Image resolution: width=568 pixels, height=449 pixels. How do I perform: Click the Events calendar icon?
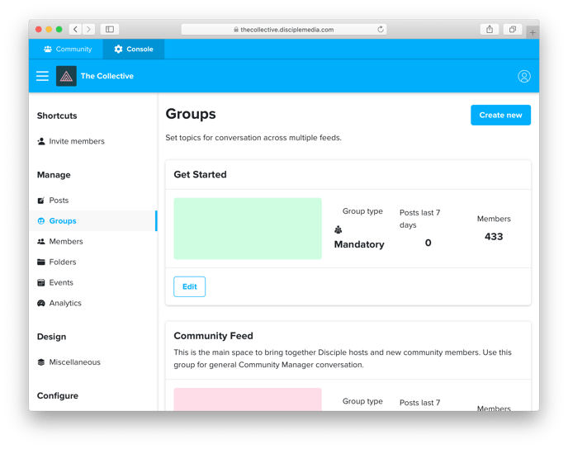point(41,282)
